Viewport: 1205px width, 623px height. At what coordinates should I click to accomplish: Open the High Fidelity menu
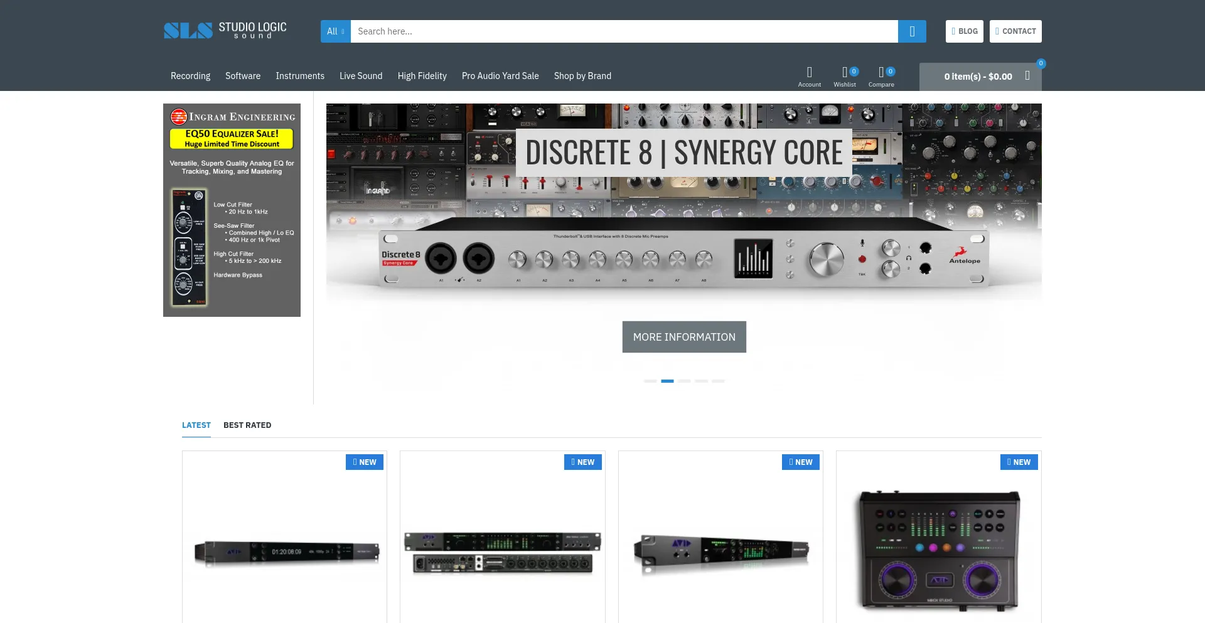point(422,76)
